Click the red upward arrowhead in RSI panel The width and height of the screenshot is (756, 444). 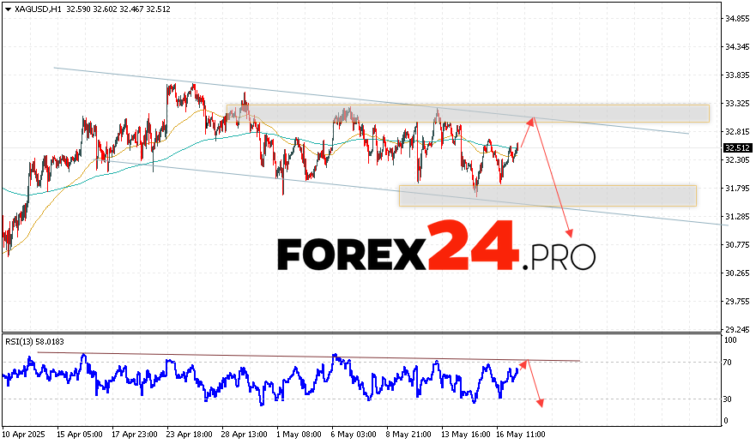tap(525, 363)
